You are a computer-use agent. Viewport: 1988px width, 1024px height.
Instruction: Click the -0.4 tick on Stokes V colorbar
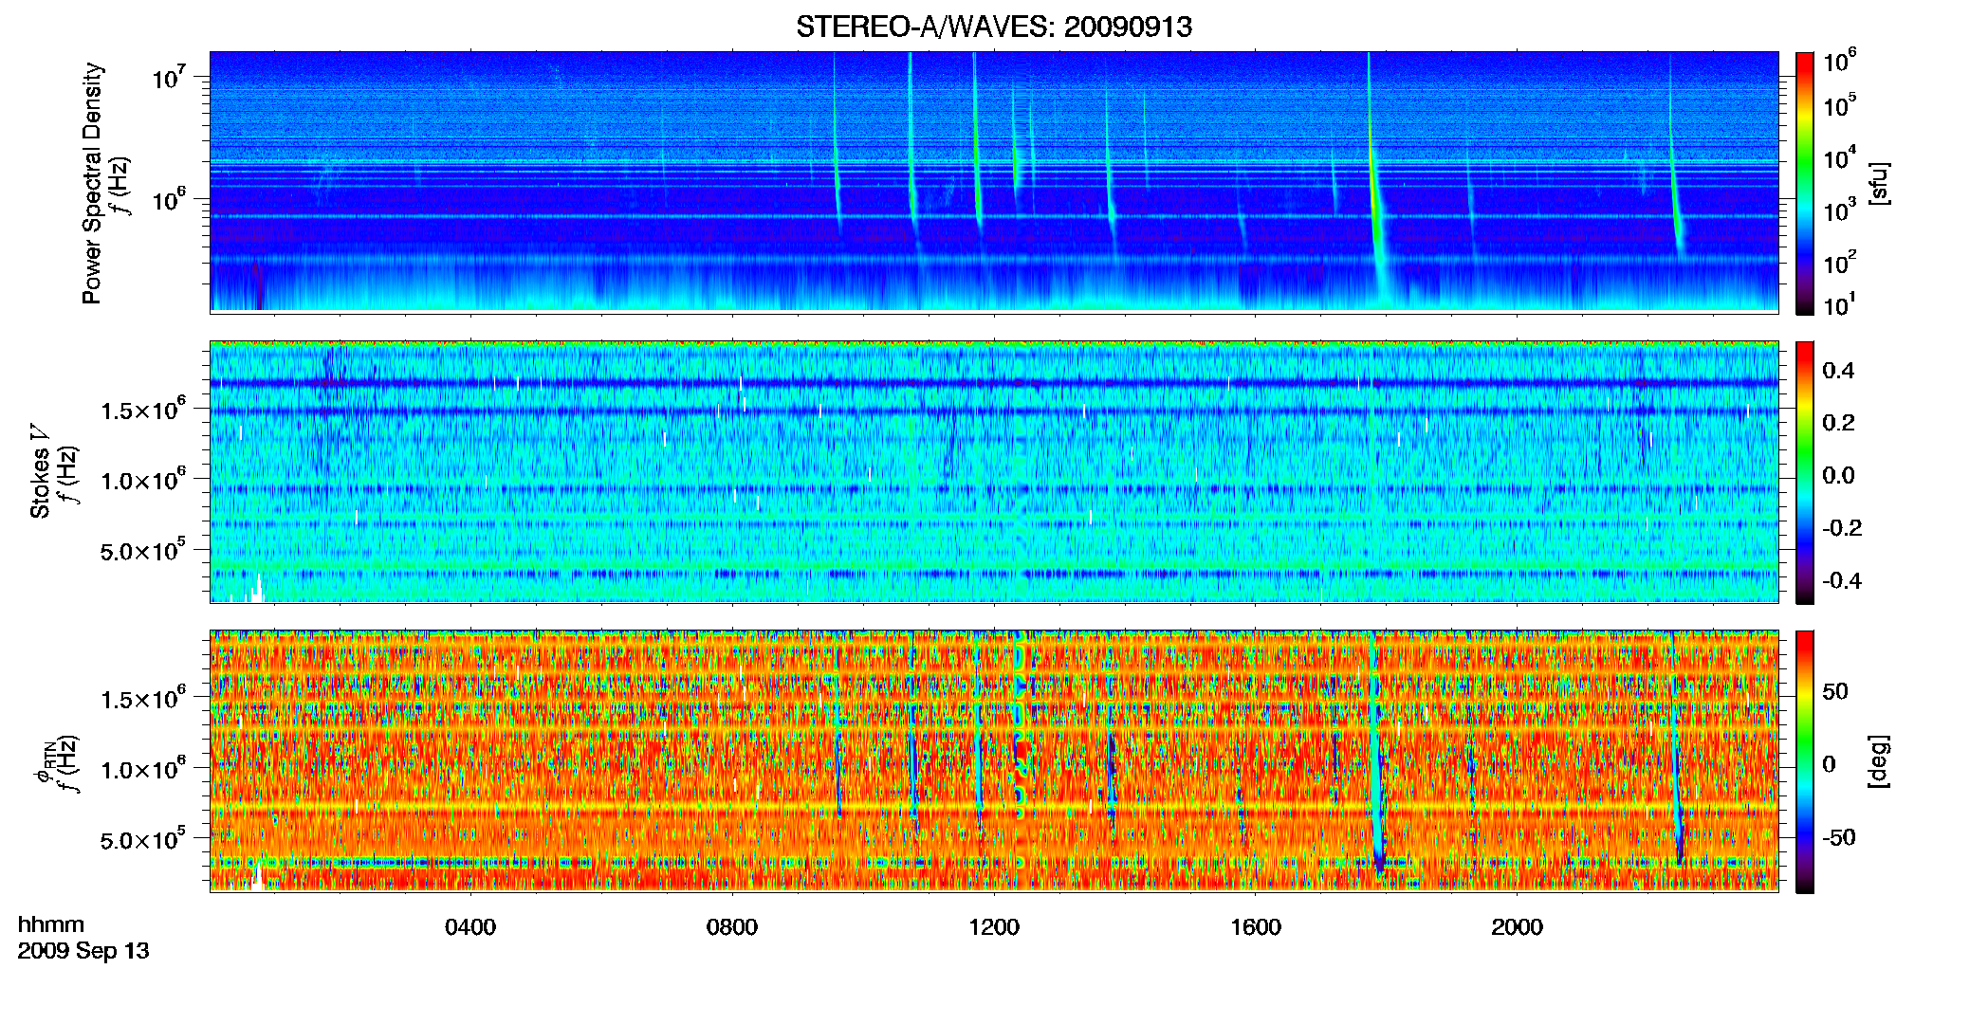coord(1841,580)
